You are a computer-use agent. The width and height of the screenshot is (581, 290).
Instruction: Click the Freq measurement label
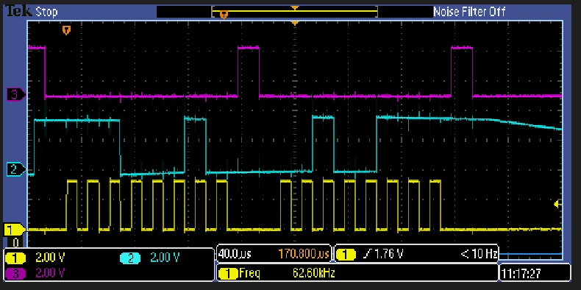tap(249, 274)
